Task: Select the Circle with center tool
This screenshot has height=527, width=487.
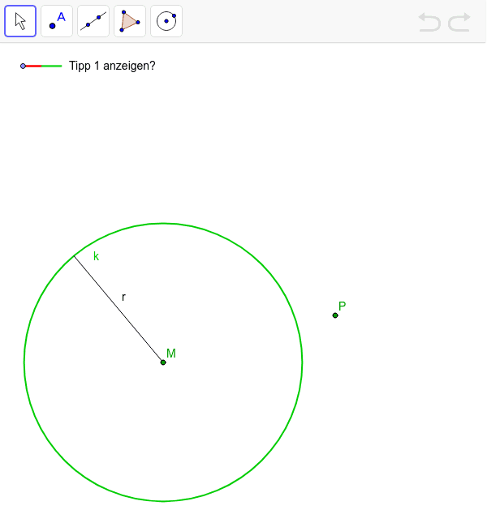Action: coord(166,21)
